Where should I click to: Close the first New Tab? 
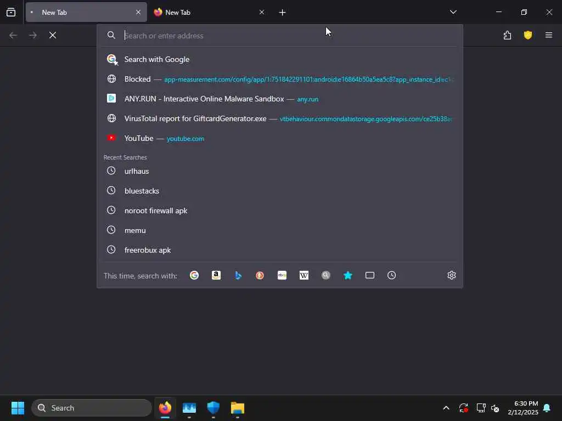click(138, 12)
